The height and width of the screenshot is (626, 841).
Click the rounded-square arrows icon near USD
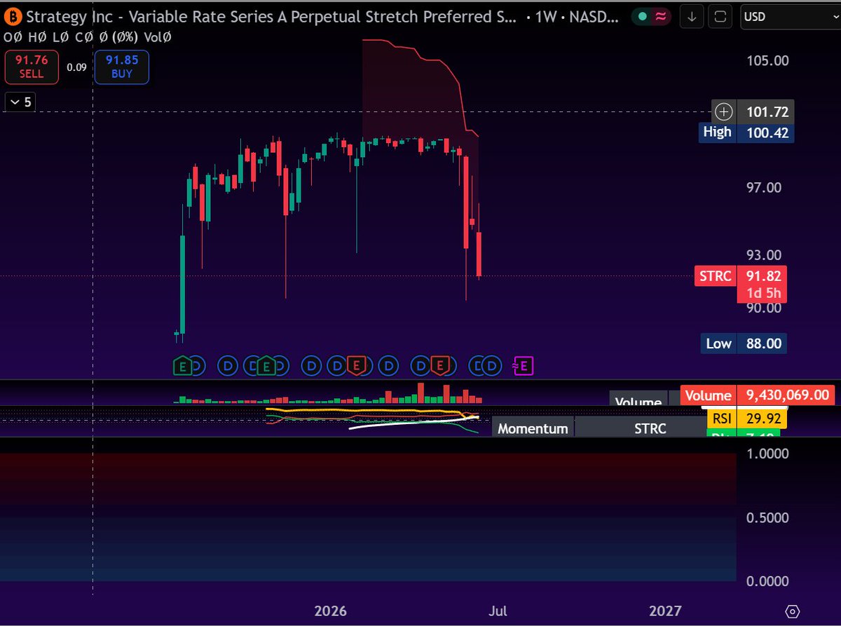point(720,17)
